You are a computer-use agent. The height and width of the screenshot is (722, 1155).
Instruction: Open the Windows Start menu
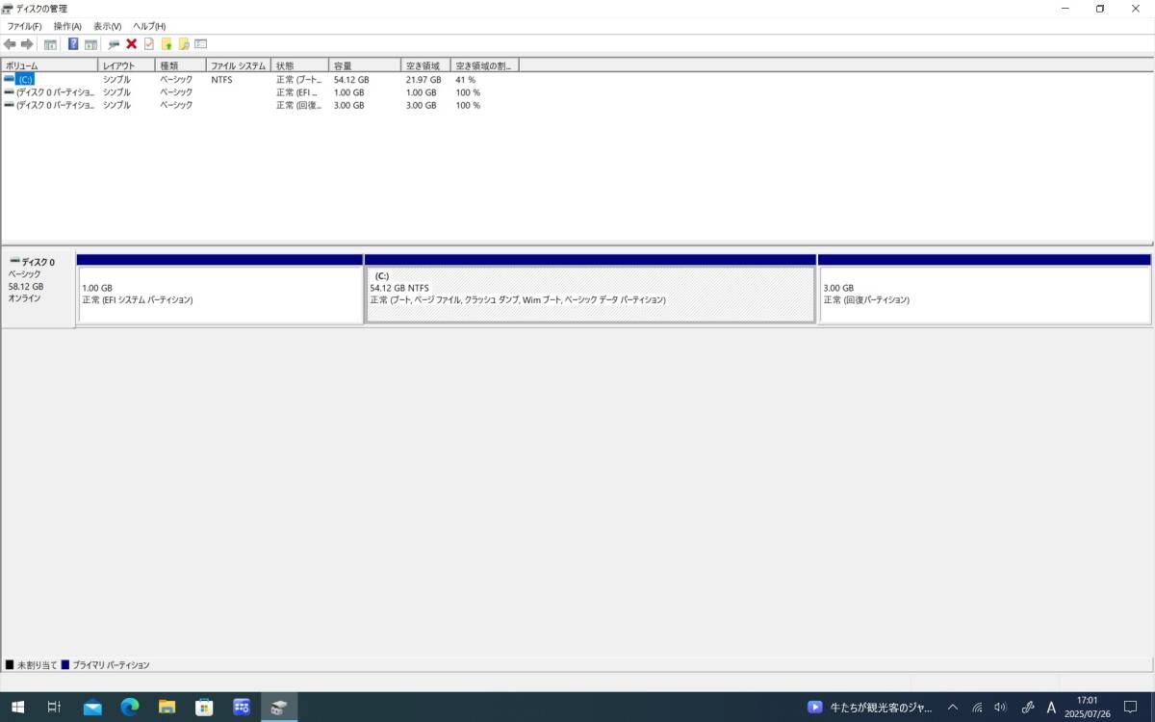point(17,707)
